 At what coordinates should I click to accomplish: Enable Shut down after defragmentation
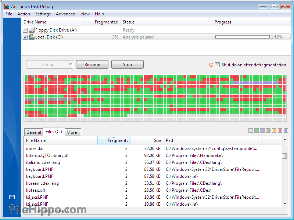coord(217,65)
